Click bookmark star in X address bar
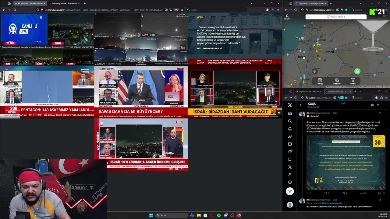Screen dimensions: 390x219 346,98
